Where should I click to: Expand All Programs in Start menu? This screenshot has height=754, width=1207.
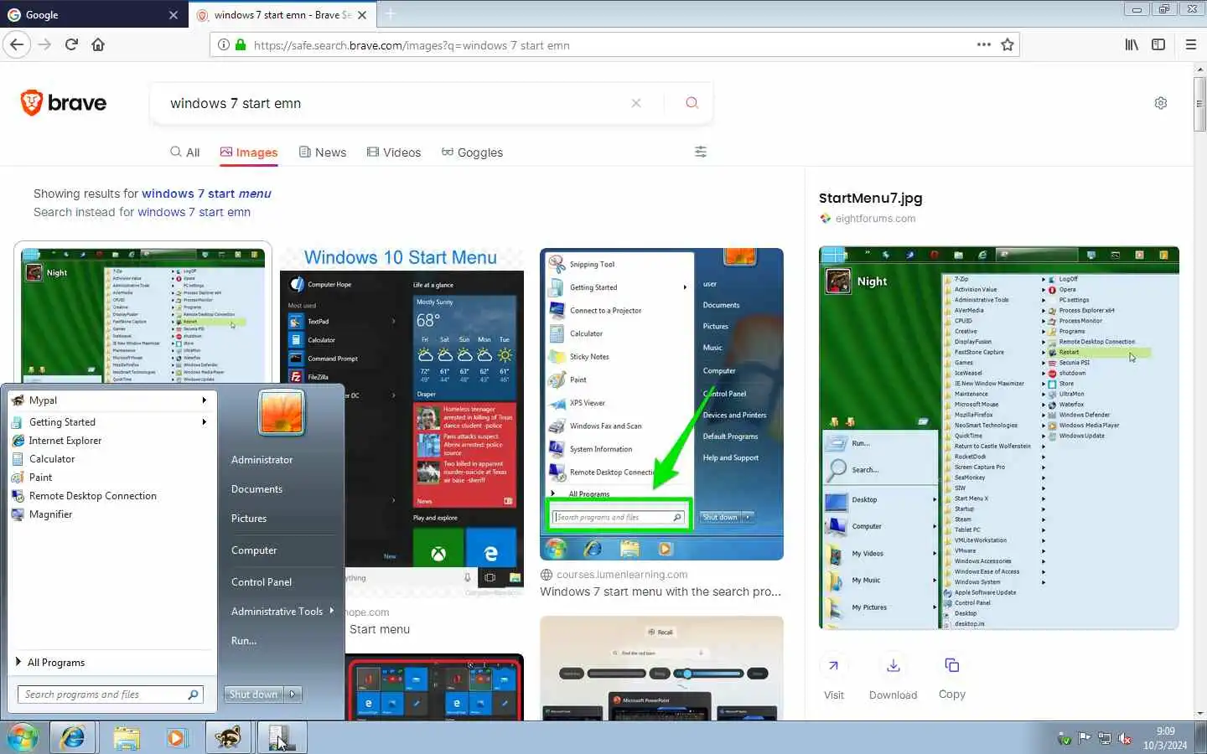[55, 663]
